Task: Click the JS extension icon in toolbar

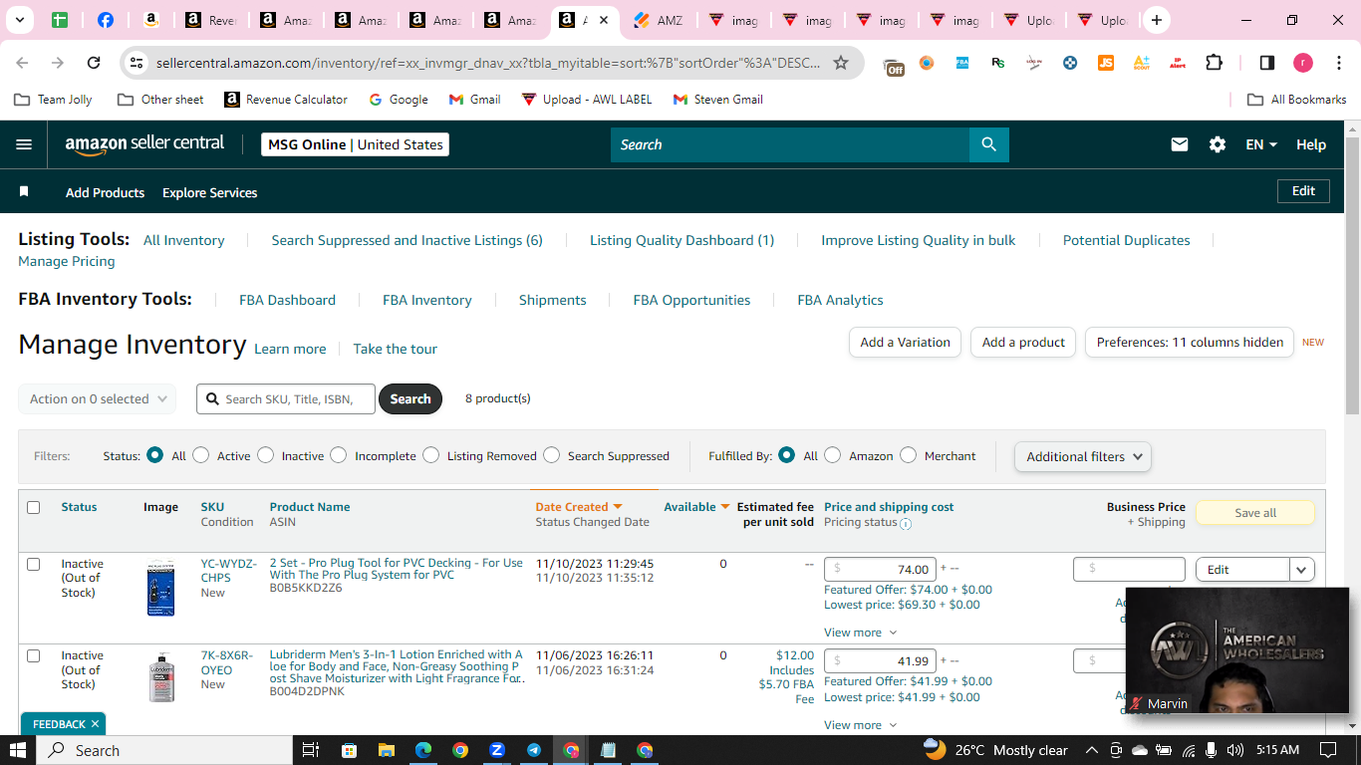Action: pos(1106,63)
